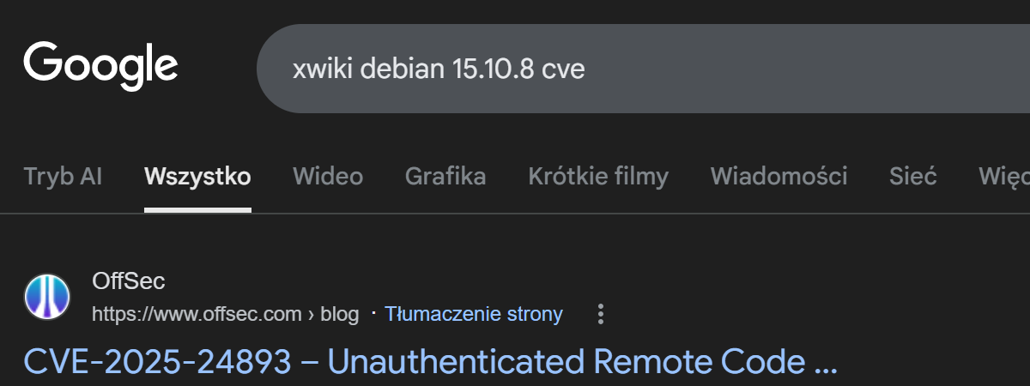Click the Tłumaczenie strony link
Viewport: 1030px width, 386px height.
[x=474, y=314]
